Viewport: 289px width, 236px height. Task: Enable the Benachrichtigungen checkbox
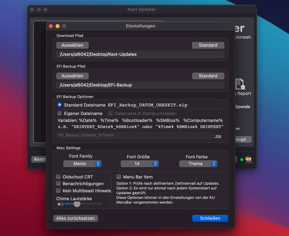tap(58, 183)
